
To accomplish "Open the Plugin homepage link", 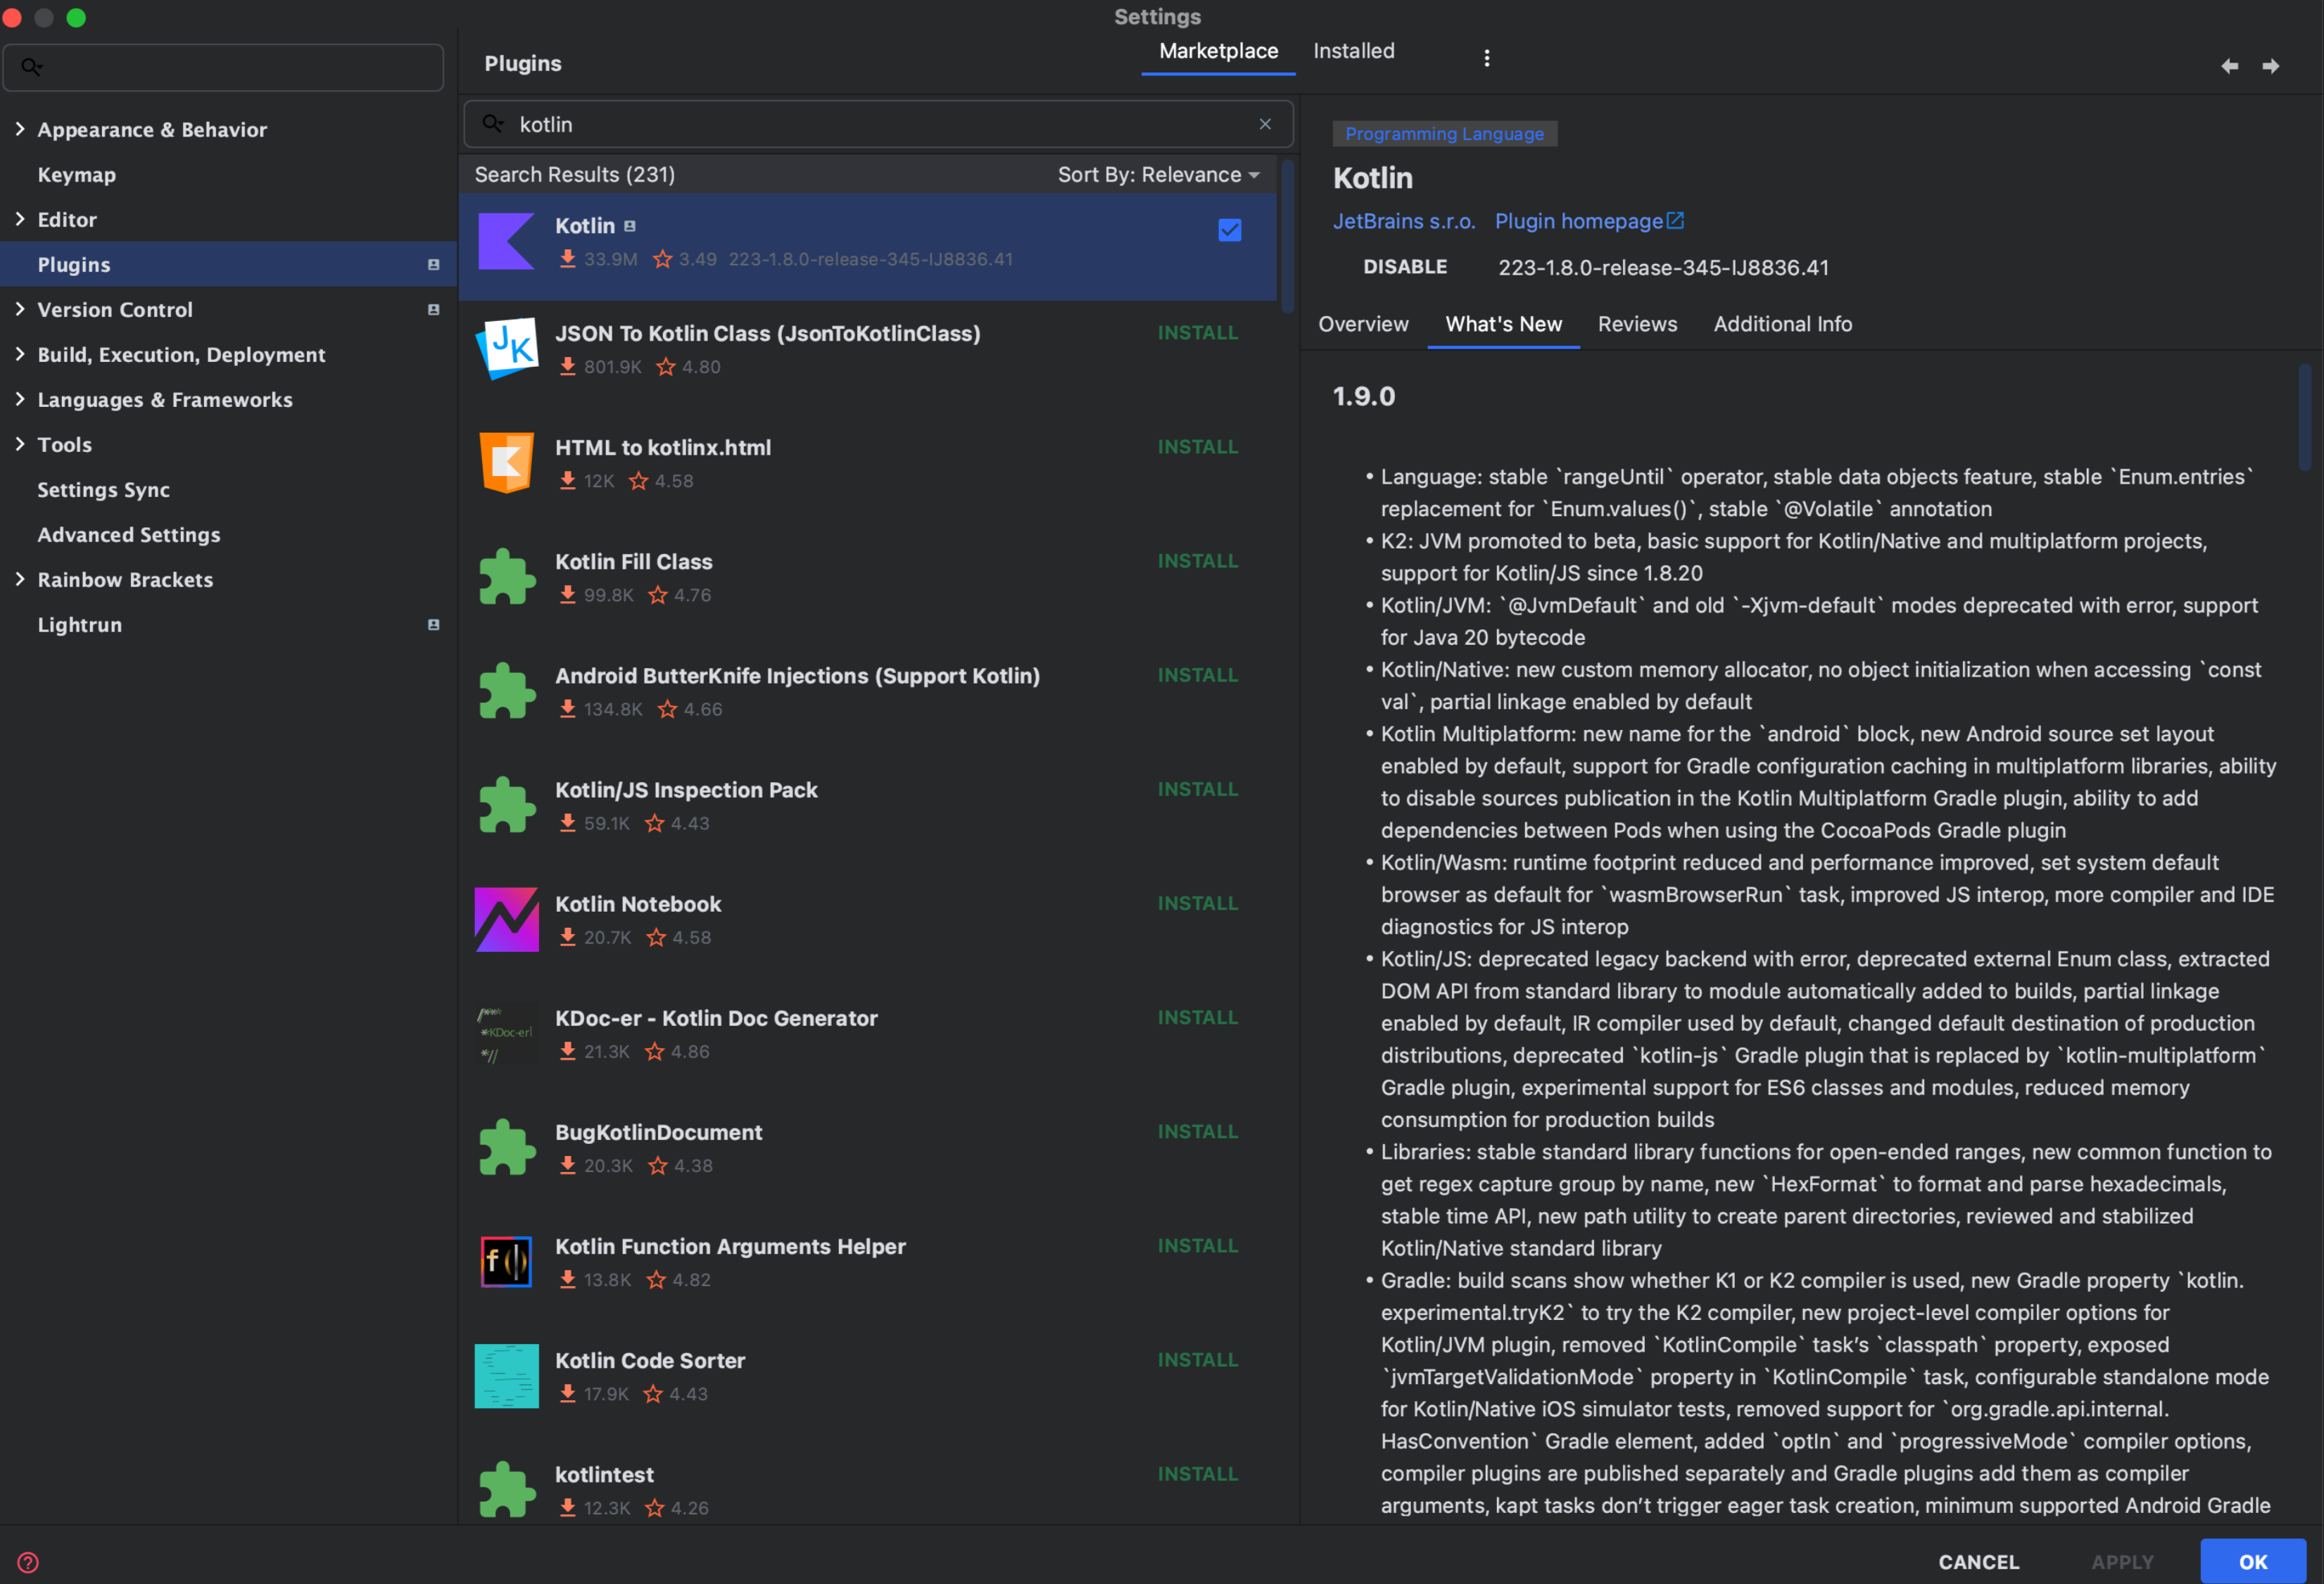I will tap(1578, 221).
